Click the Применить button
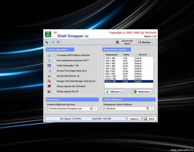Screen dimensions: 194x152 (142, 92)
